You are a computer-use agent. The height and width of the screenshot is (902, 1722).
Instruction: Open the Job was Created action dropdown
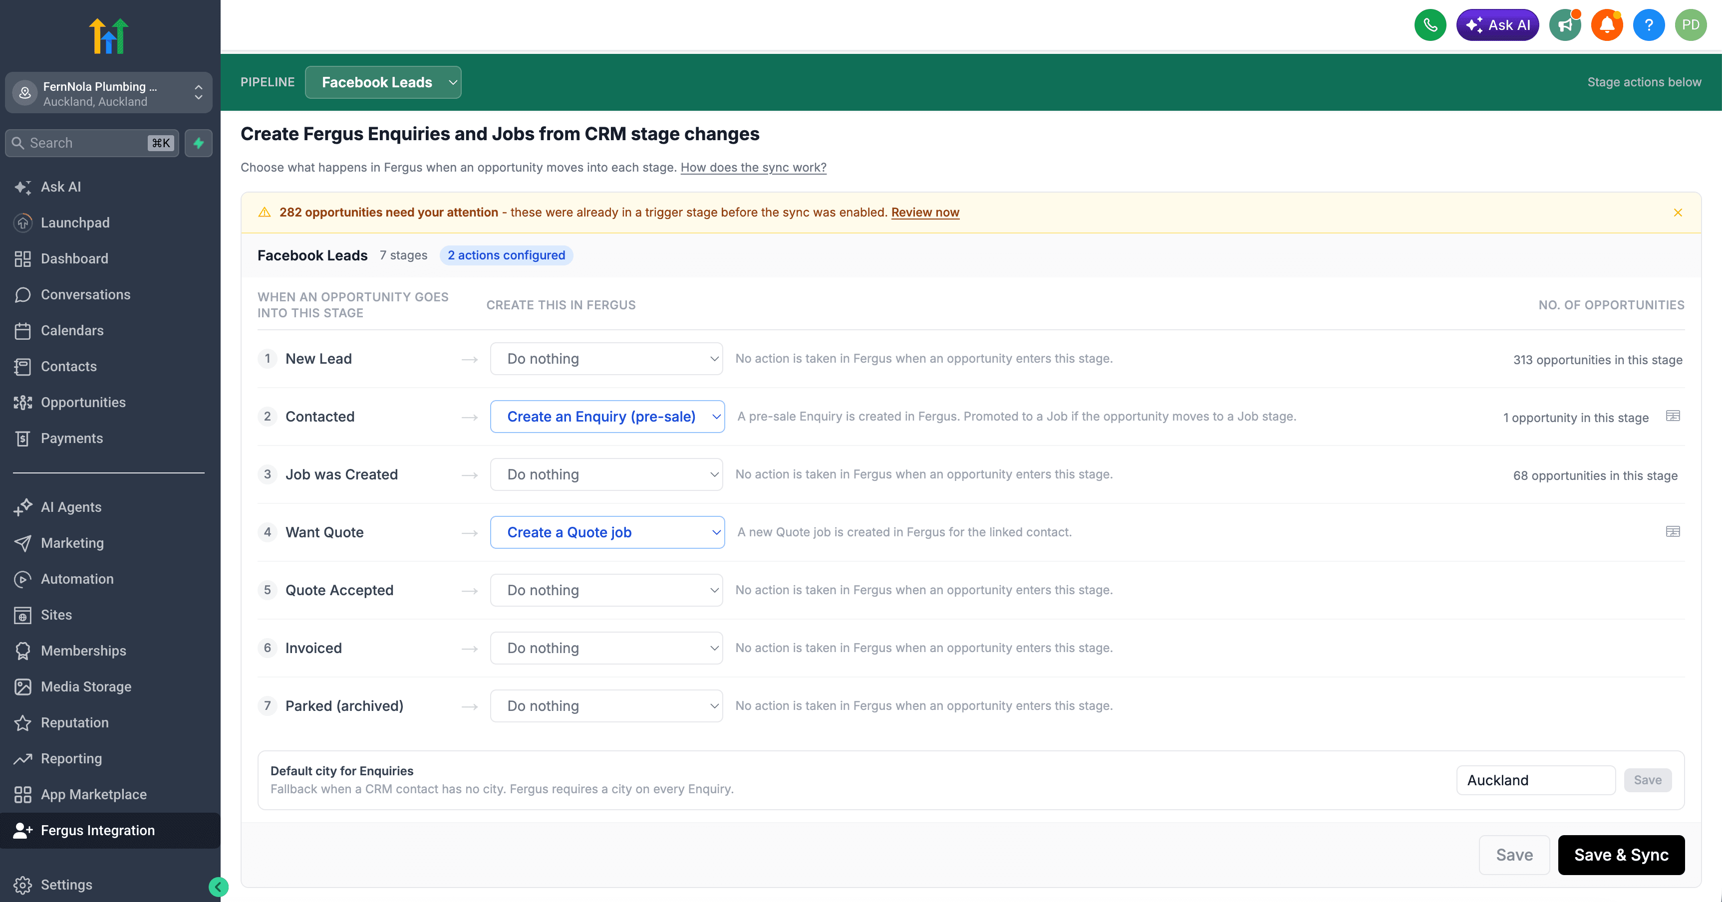[606, 474]
